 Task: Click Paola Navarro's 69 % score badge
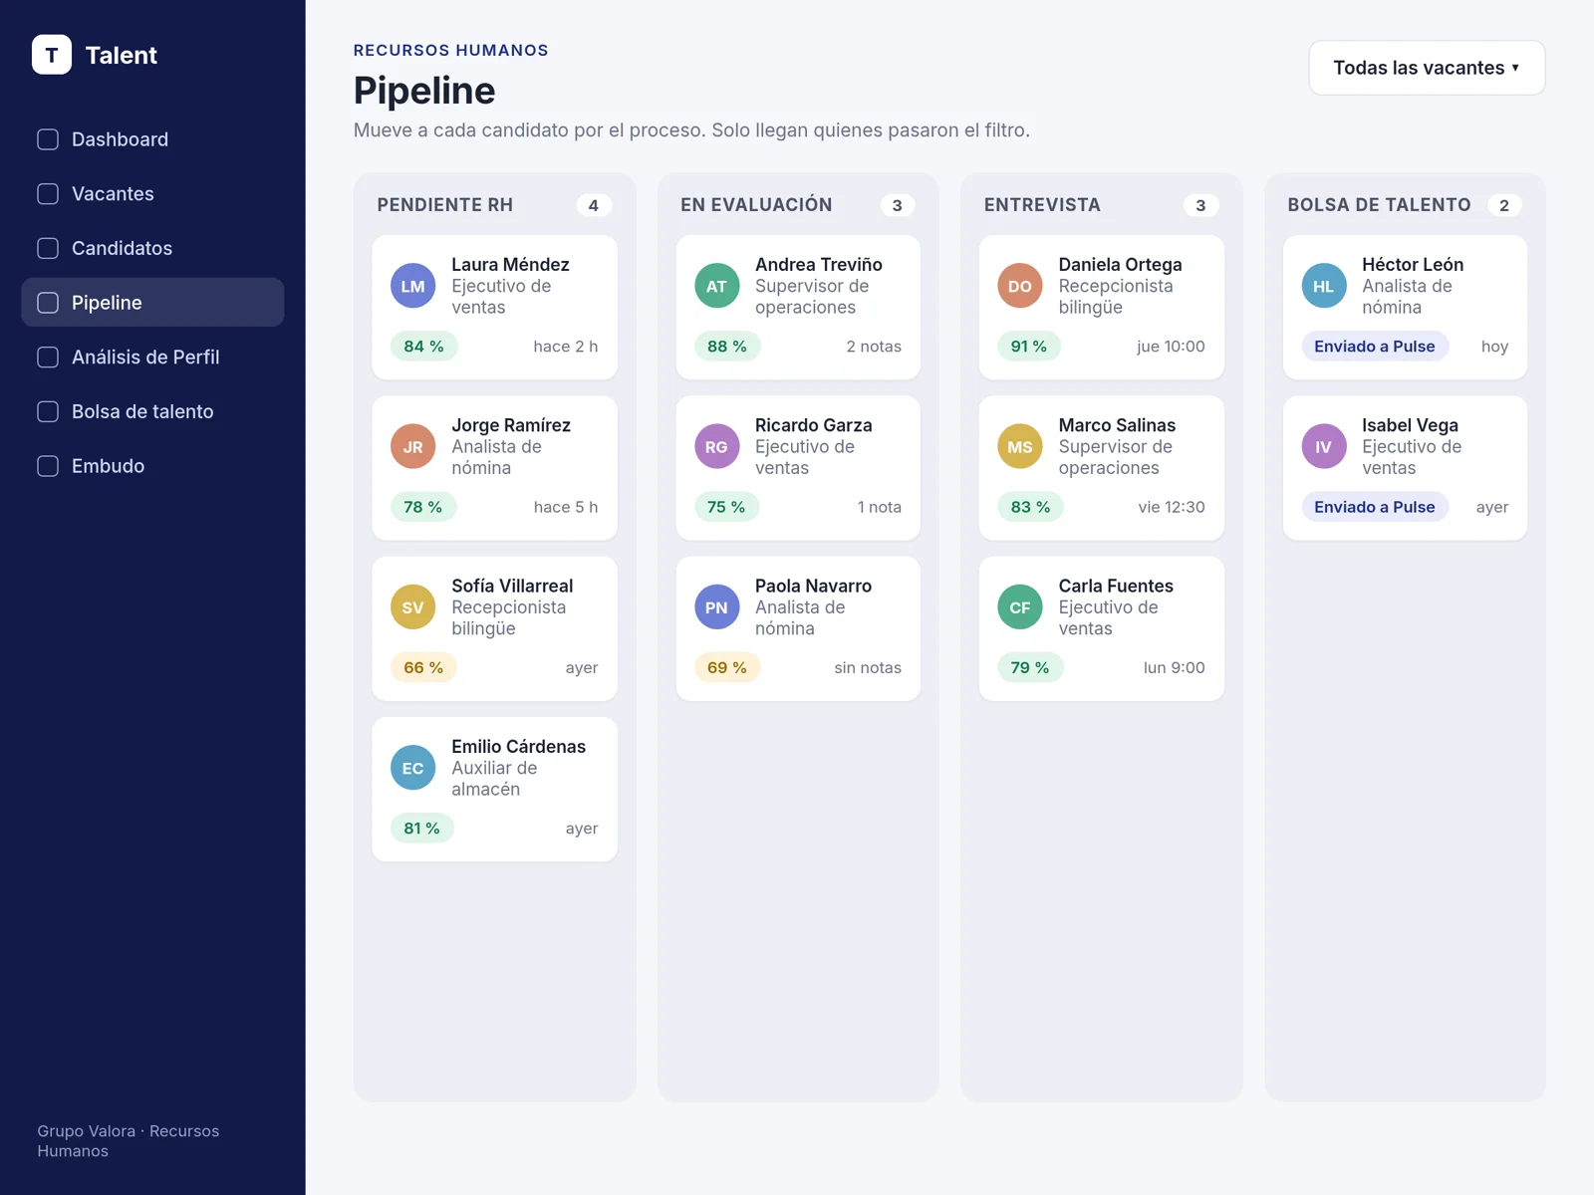pyautogui.click(x=726, y=667)
